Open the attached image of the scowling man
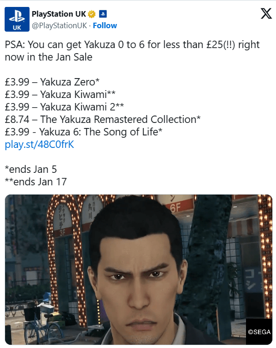 tap(138, 269)
